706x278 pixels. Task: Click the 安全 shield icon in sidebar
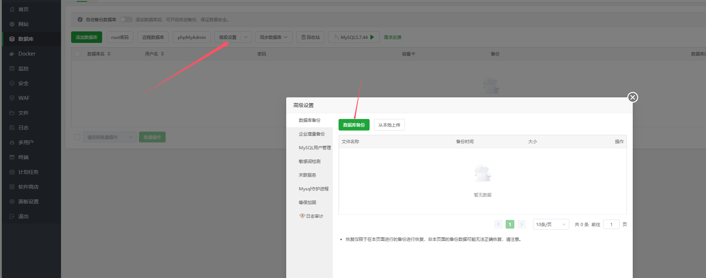click(x=12, y=83)
